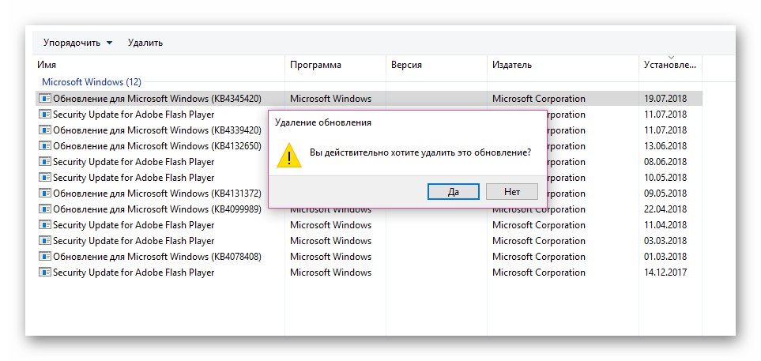Click the install date 19.07.2018
The image size is (761, 361).
665,99
